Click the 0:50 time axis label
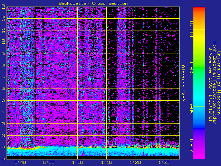 49,163
